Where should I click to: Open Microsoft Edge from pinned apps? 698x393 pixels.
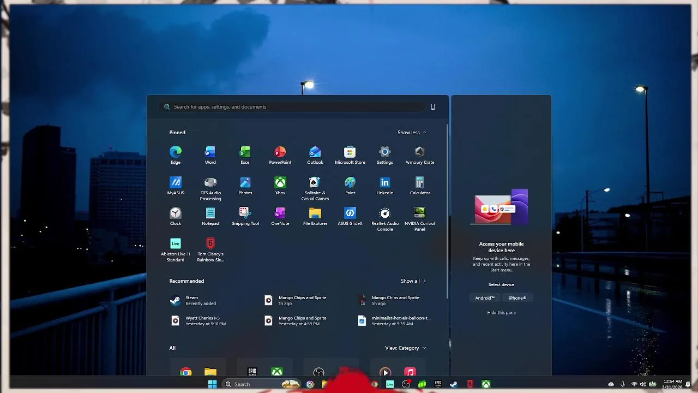175,155
